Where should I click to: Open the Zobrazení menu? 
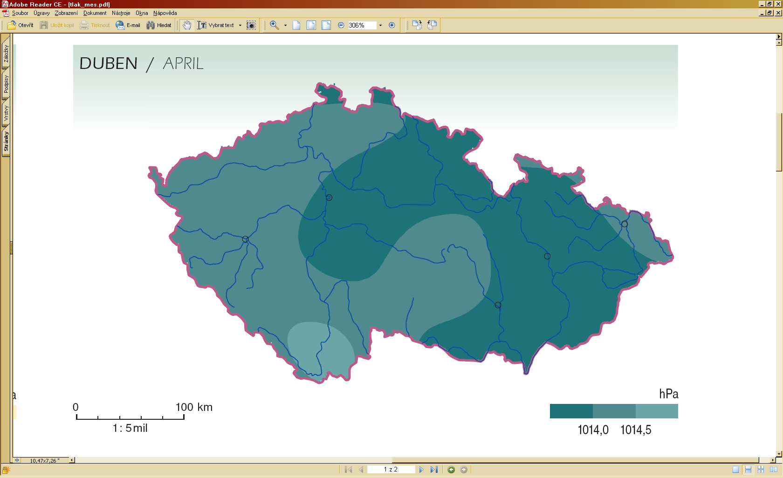tap(66, 13)
